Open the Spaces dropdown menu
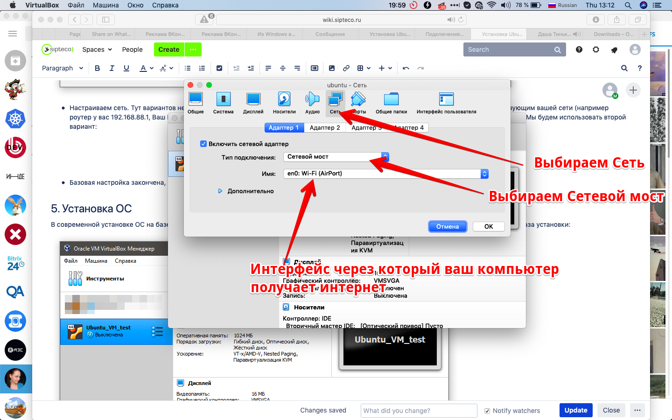 pyautogui.click(x=97, y=49)
